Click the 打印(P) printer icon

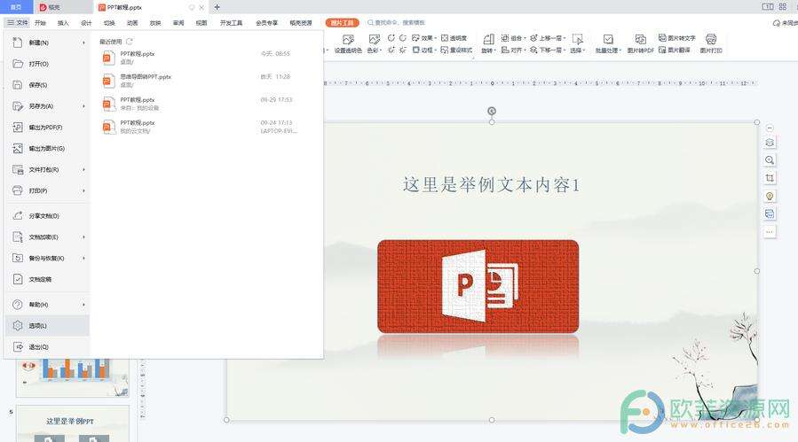[x=17, y=190]
